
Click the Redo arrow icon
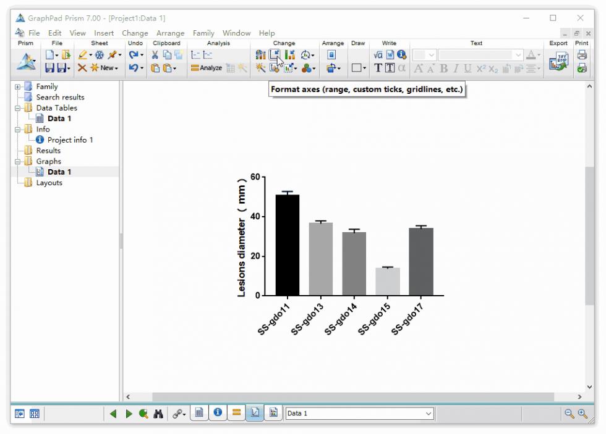click(134, 55)
